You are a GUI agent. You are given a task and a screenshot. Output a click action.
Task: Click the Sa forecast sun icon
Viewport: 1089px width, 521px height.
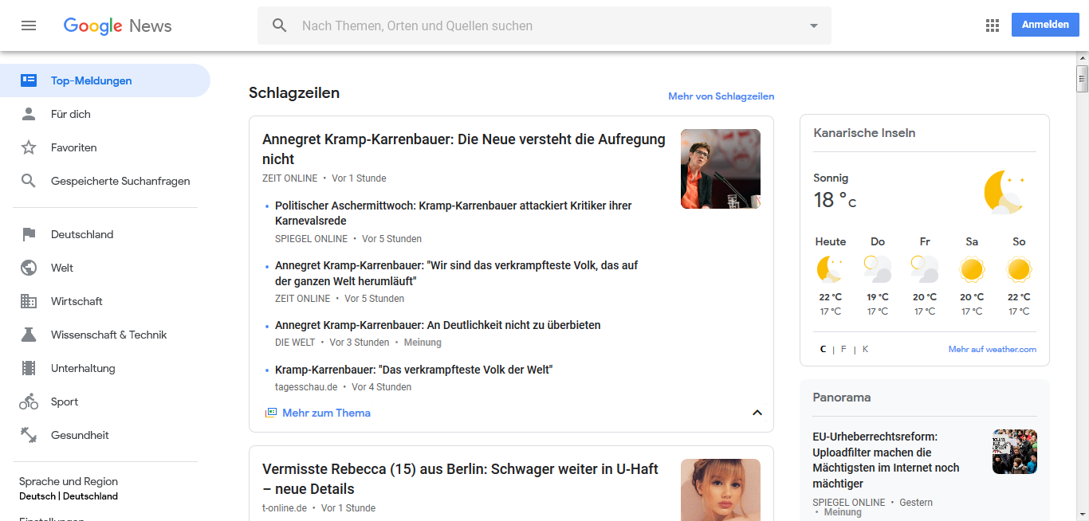(x=972, y=269)
